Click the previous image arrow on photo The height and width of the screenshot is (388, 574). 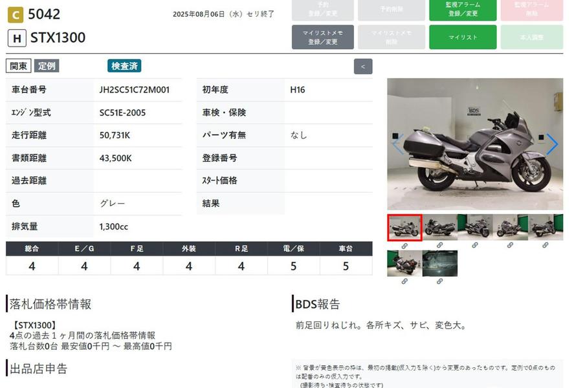click(397, 144)
